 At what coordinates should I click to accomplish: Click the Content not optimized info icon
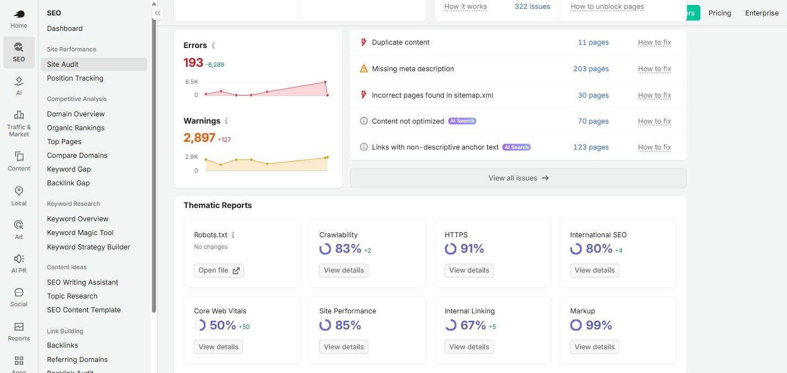coord(363,121)
